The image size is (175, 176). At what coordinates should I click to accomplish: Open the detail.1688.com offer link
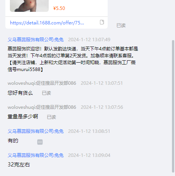47,23
